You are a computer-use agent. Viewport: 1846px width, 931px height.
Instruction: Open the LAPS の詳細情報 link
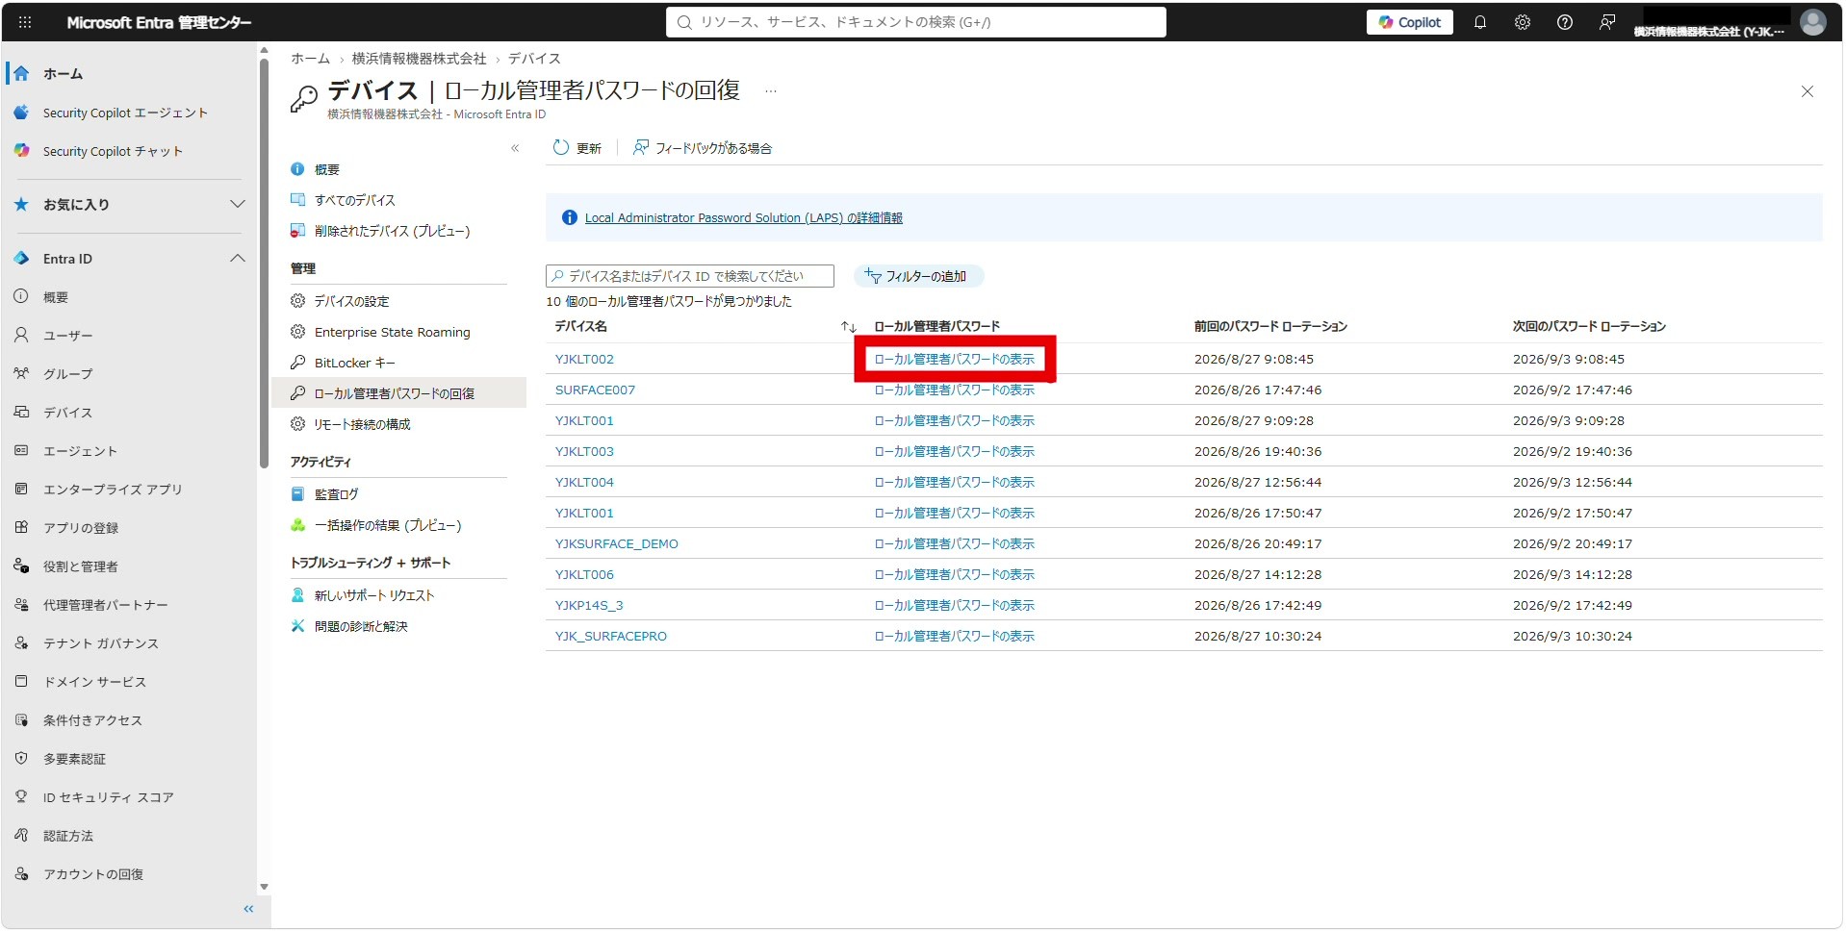tap(744, 218)
